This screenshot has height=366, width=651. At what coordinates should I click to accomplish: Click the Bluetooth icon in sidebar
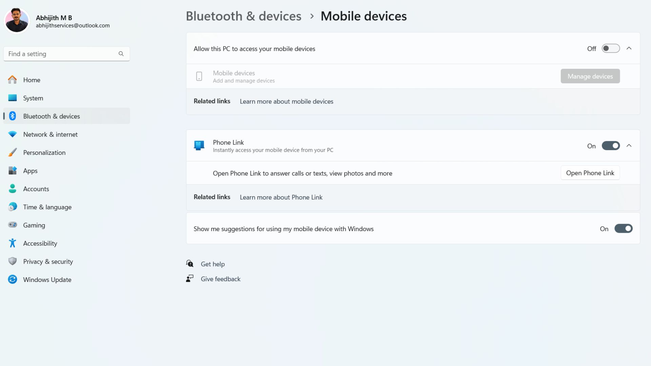(13, 116)
